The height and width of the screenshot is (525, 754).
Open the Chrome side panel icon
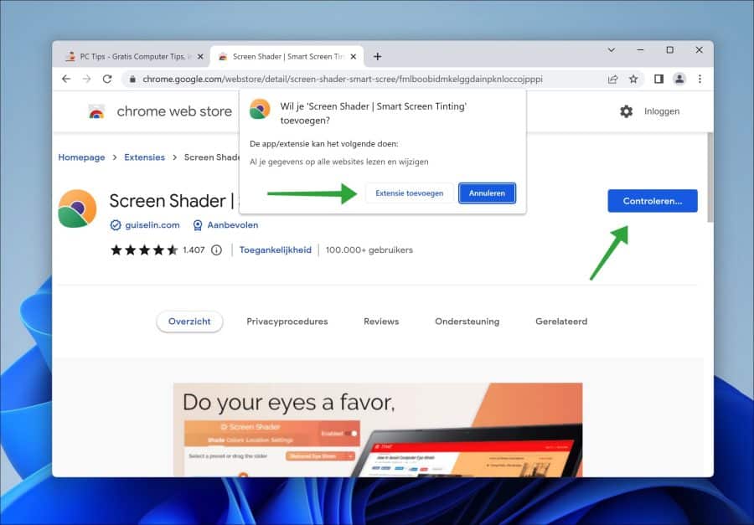click(658, 79)
